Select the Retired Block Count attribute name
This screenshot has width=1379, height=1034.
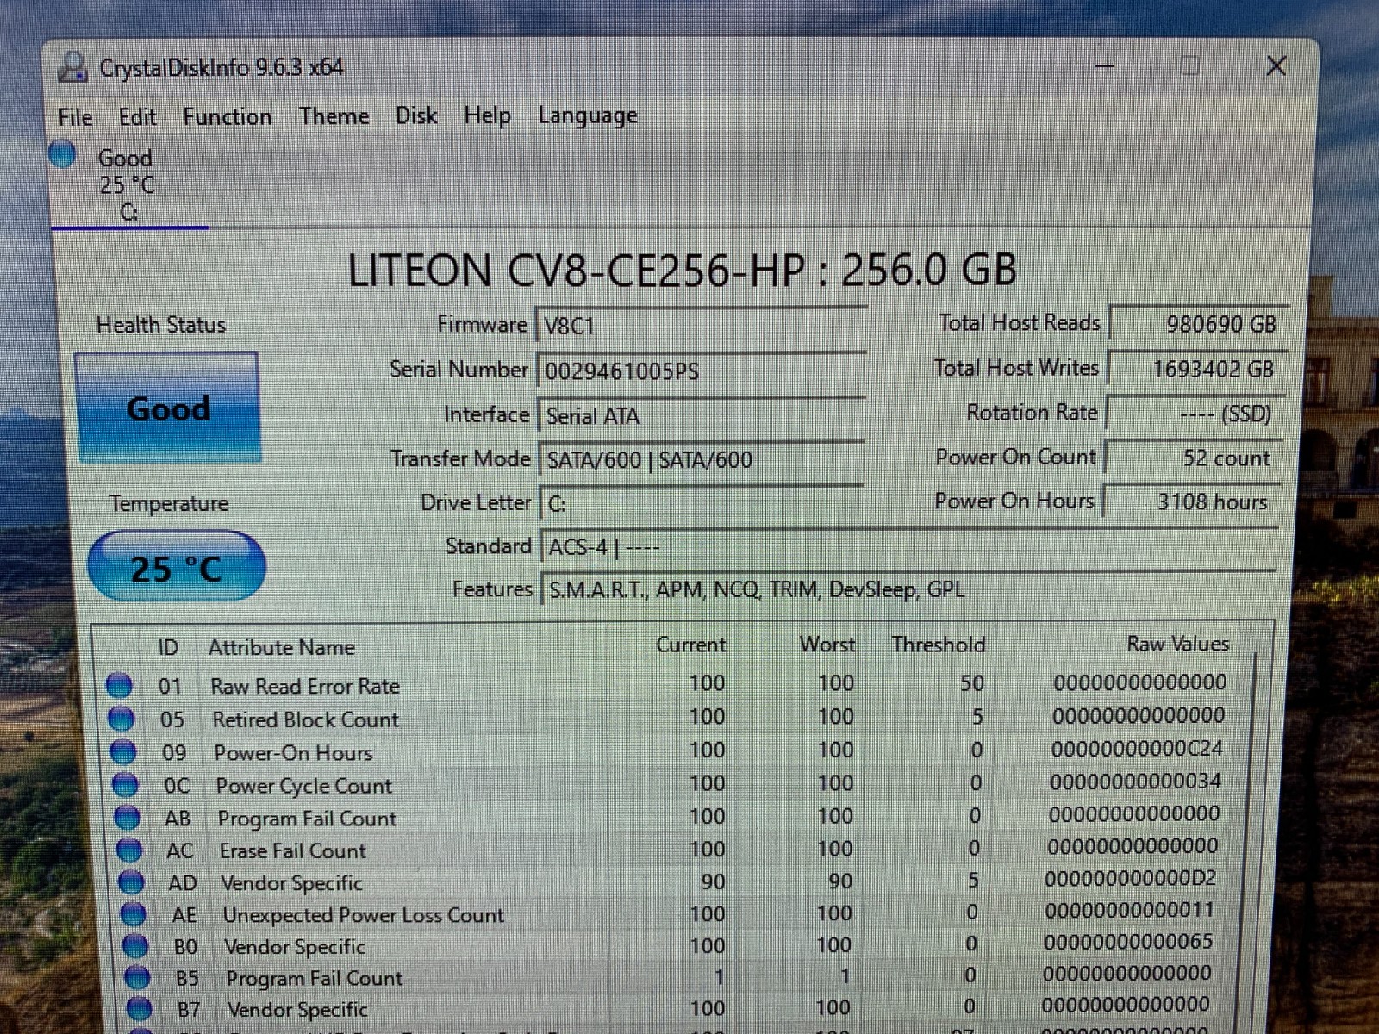coord(306,719)
